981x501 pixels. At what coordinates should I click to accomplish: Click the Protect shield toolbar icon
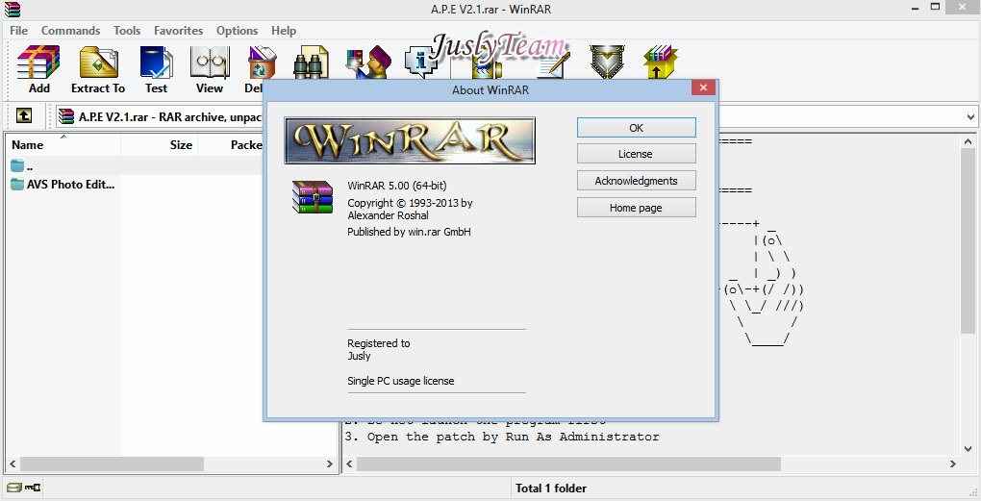[607, 62]
